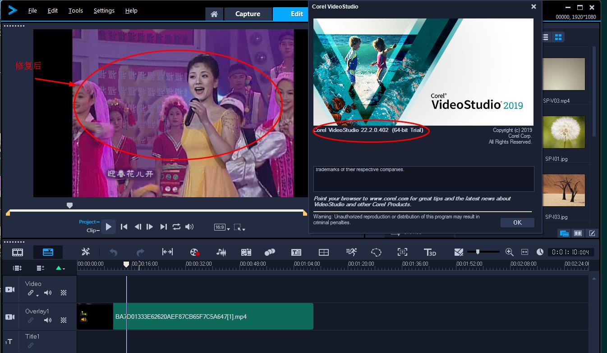Open Auto Music tool
This screenshot has width=607, height=353.
(x=246, y=252)
